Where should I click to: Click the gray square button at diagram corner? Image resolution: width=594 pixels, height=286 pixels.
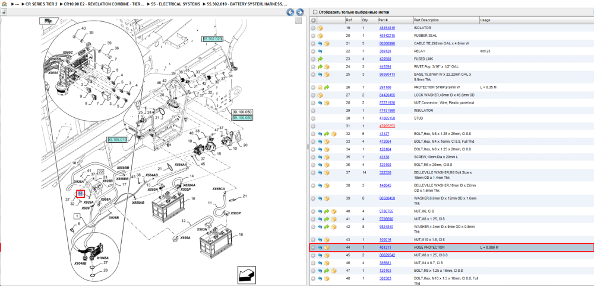299,20
